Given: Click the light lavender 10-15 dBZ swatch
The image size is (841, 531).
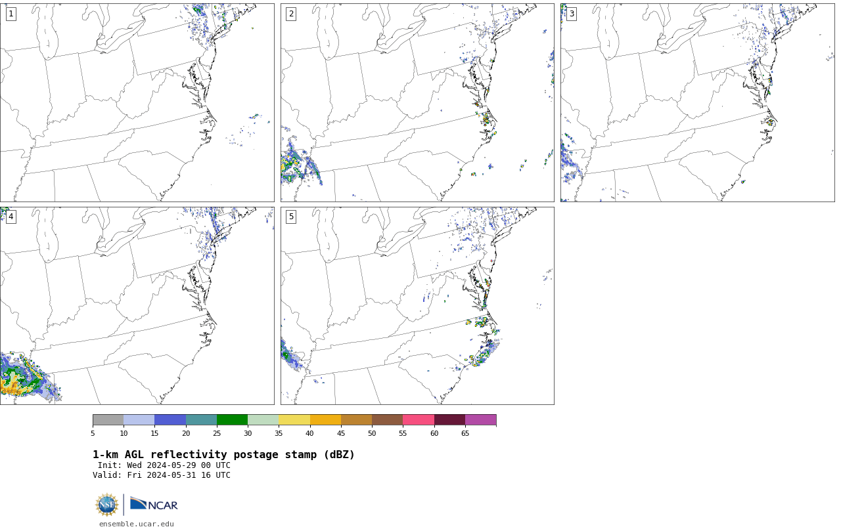Looking at the screenshot, I should [139, 420].
